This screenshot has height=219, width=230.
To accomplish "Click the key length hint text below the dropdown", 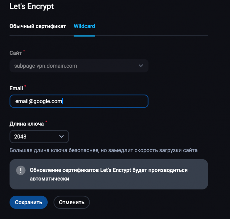I will coord(103,150).
